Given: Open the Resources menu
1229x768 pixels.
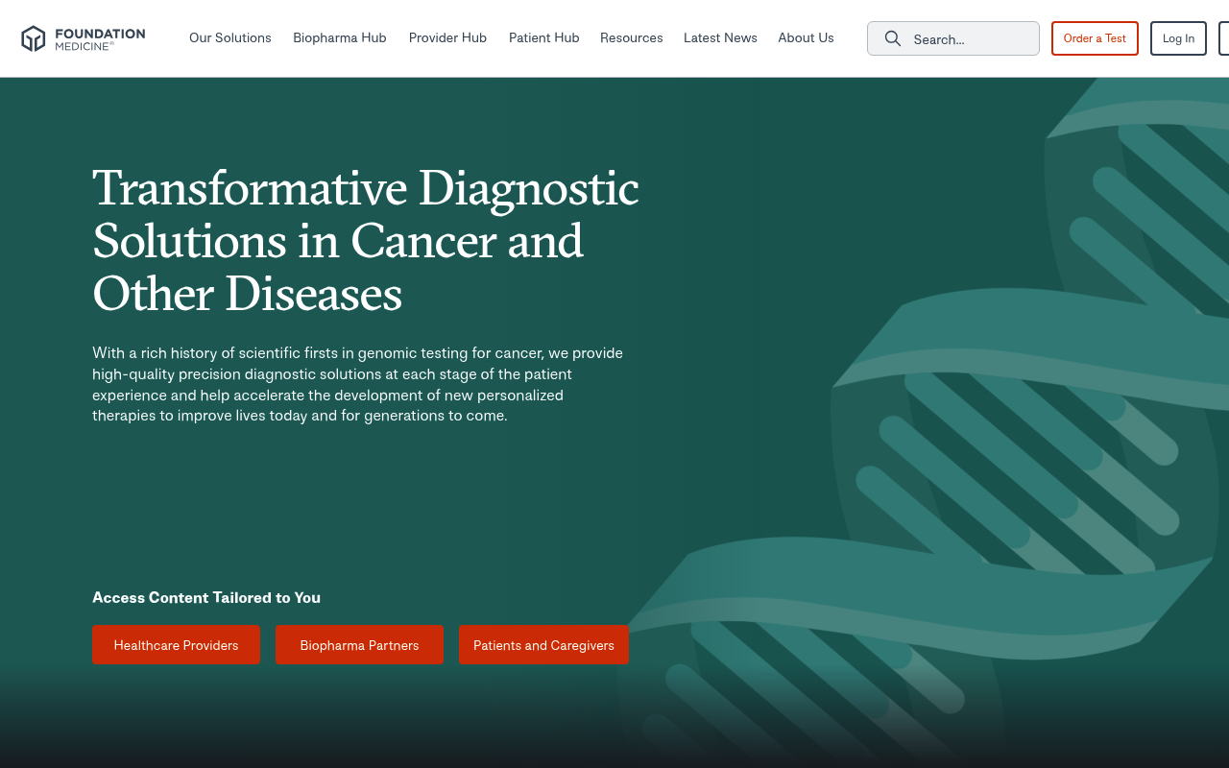Looking at the screenshot, I should [632, 38].
